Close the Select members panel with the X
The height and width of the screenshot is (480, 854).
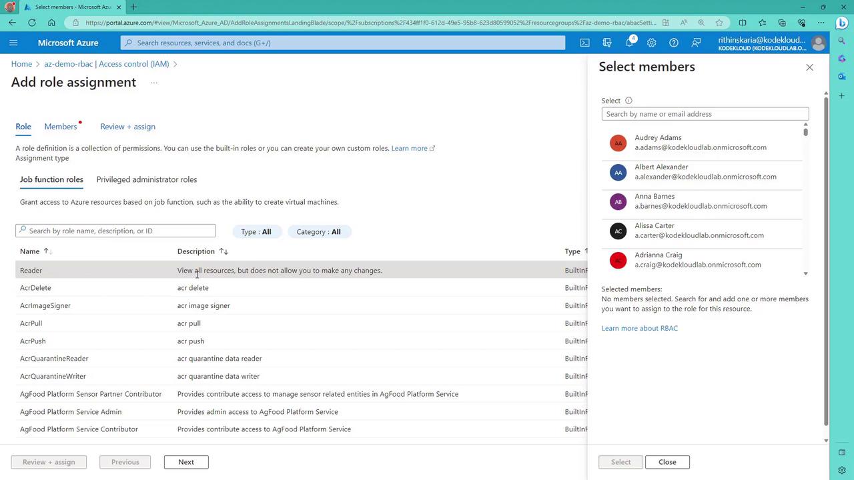click(x=809, y=67)
